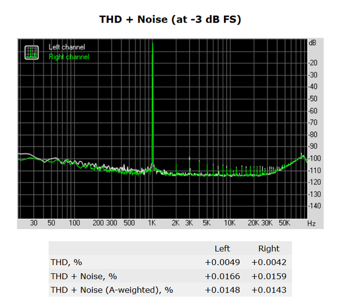Click the left THD + Noise value +0.0166
Screen dimensions: 349x303
tap(222, 276)
